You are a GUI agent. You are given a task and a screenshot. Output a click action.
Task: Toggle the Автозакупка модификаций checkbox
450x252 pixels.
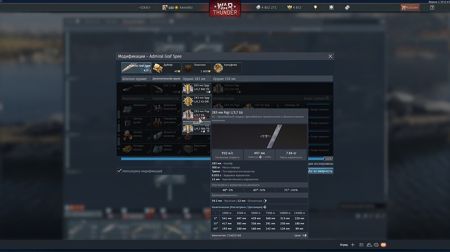point(119,171)
